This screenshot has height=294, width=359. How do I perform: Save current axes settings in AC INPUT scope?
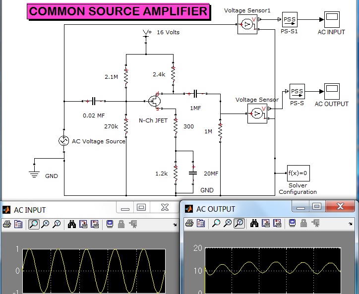[83, 224]
